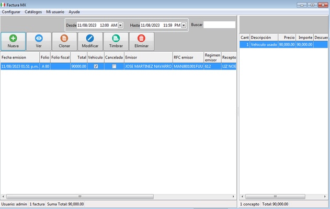Screen dimensions: 330x209
Task: Clone the selected invoice with Clonar
Action: pos(64,41)
